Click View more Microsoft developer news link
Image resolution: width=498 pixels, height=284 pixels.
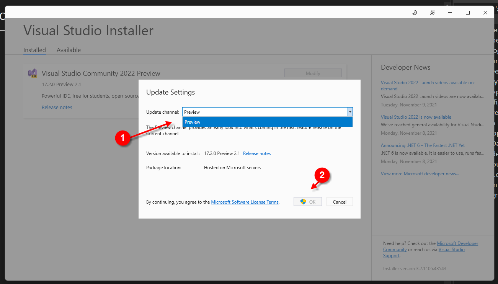(x=420, y=174)
